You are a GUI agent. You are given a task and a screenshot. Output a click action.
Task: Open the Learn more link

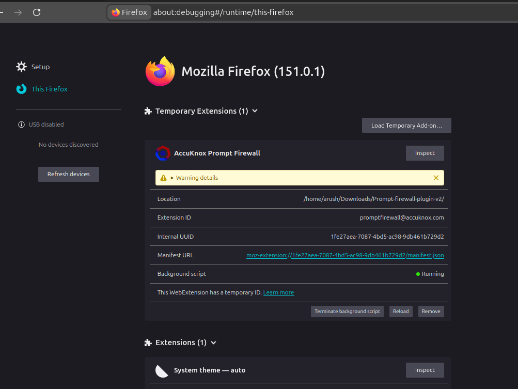[x=278, y=292]
